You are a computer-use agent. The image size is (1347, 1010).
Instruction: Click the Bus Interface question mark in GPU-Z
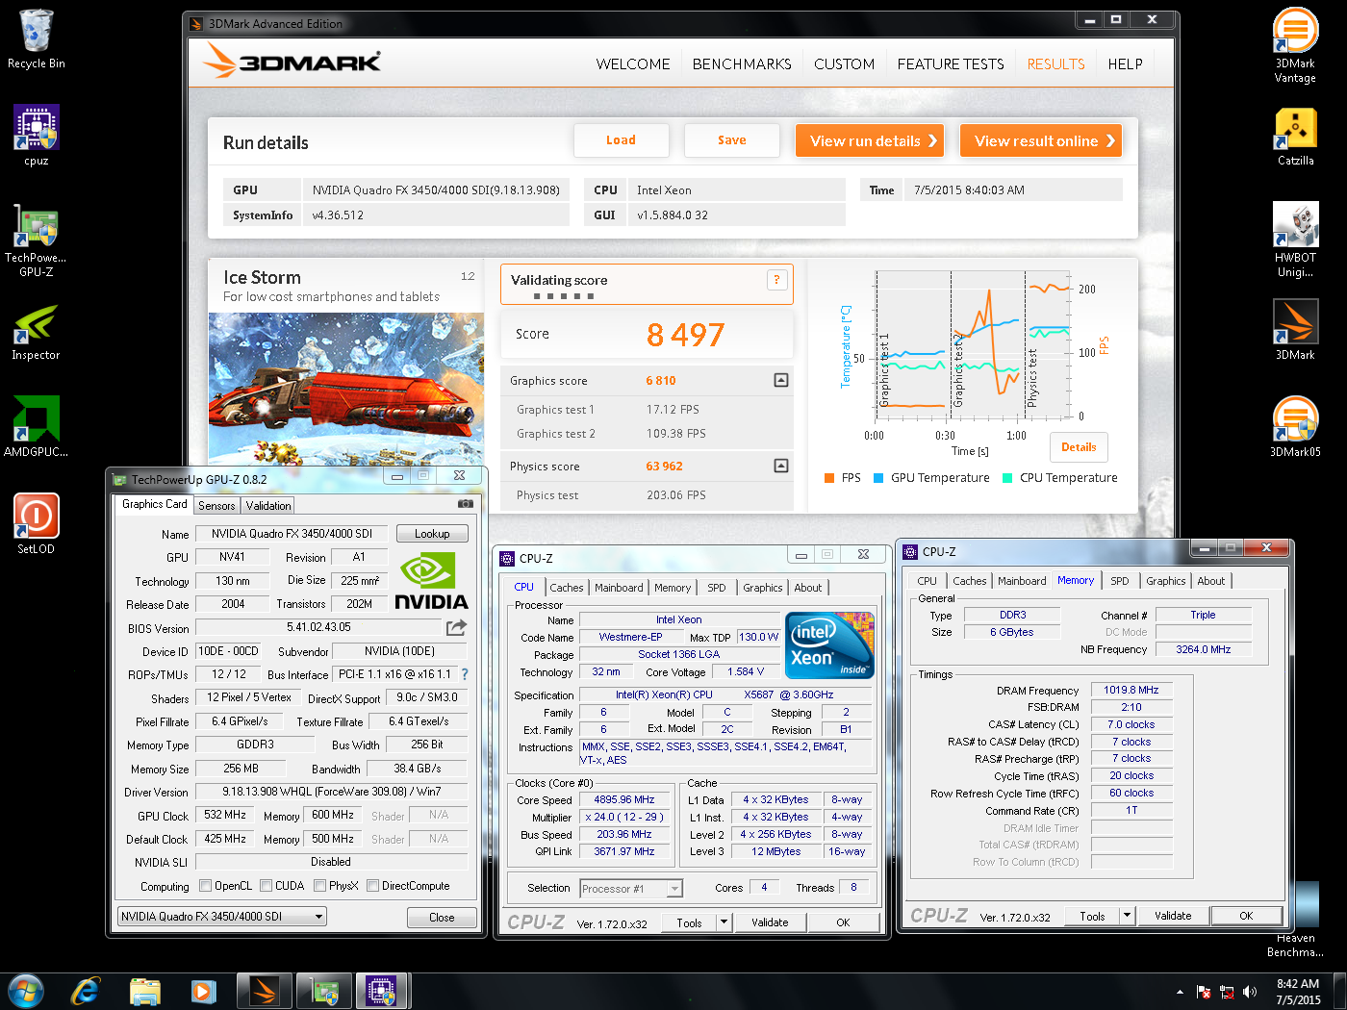465,674
